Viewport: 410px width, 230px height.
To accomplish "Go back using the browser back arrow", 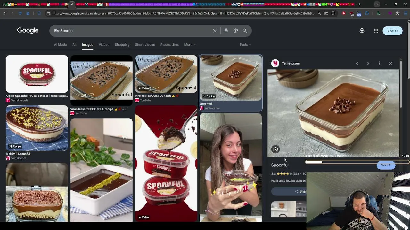I will (5, 13).
